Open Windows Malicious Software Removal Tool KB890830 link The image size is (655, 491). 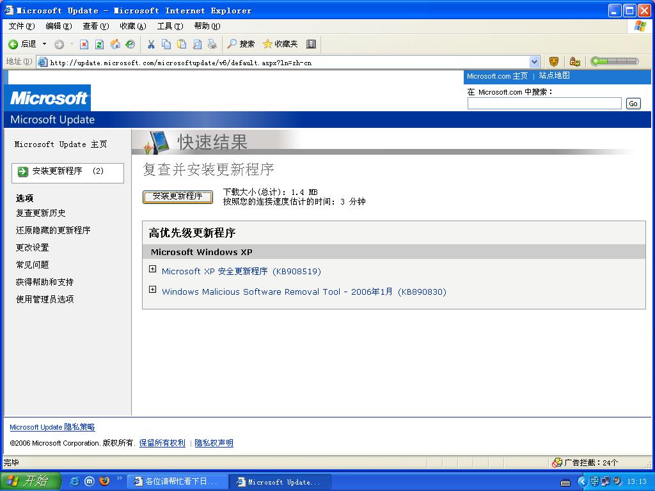(x=304, y=292)
